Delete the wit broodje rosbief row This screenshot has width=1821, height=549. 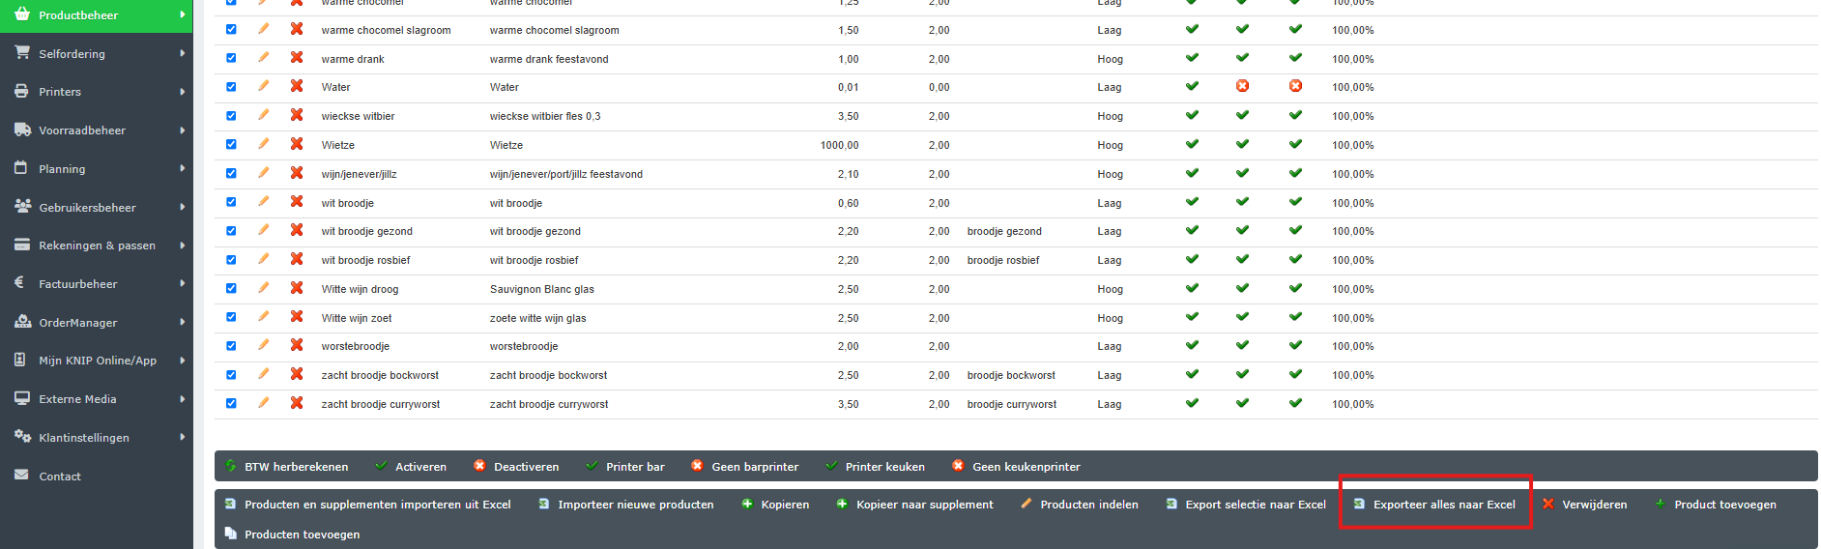point(297,259)
